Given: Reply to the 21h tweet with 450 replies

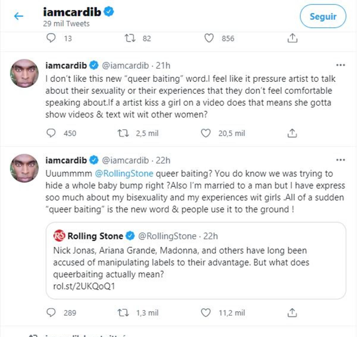Looking at the screenshot, I should point(51,133).
